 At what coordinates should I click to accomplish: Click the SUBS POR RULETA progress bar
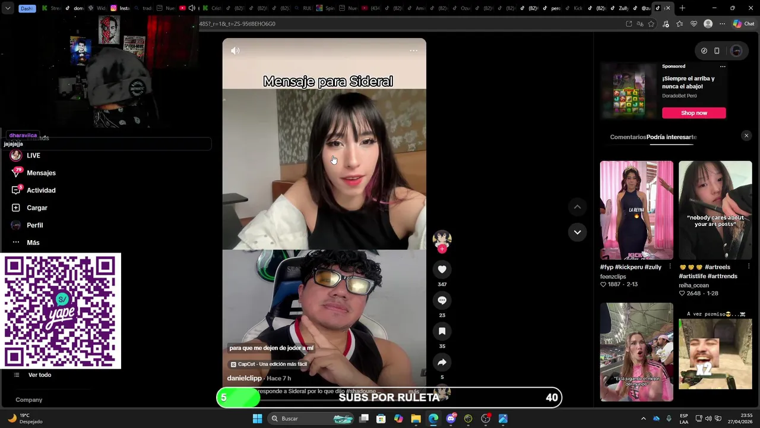(389, 398)
